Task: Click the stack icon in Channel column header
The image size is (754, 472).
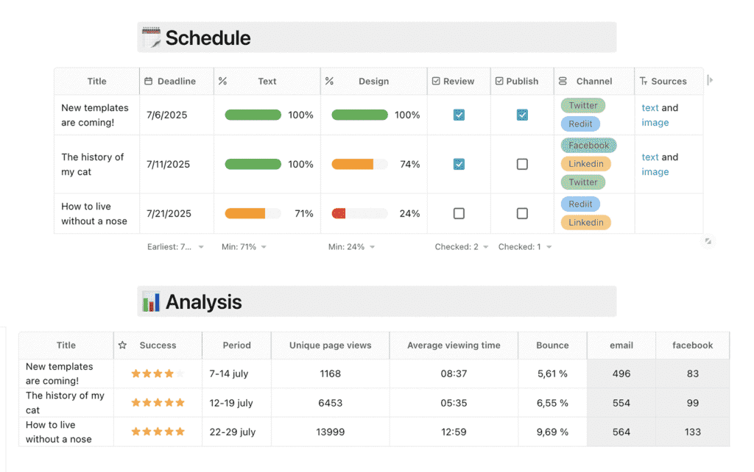Action: point(563,82)
